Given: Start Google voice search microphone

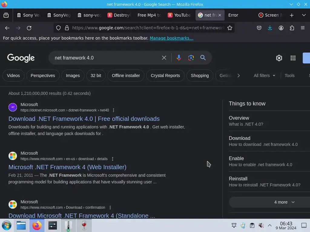Looking at the screenshot, I should coord(179,58).
